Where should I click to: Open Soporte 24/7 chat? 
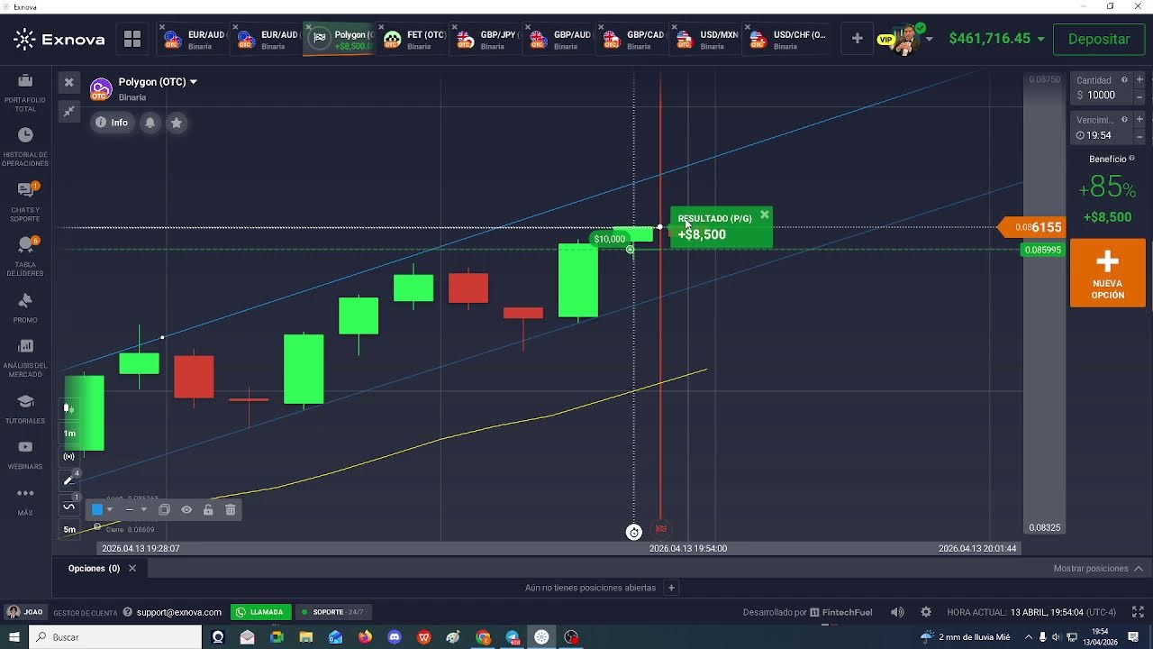332,612
